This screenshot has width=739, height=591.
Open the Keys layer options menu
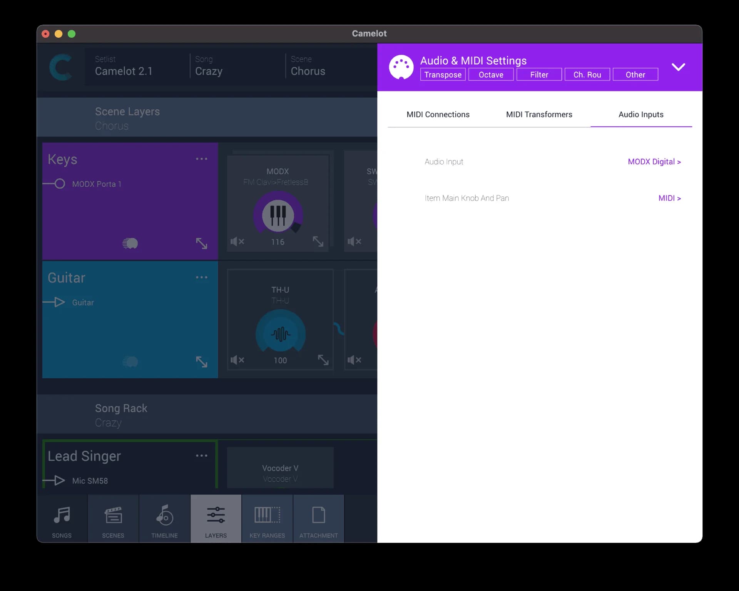202,159
